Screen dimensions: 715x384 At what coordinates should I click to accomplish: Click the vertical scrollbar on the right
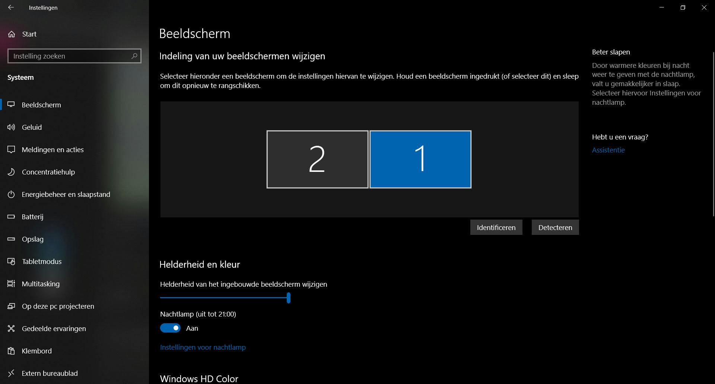tap(714, 134)
